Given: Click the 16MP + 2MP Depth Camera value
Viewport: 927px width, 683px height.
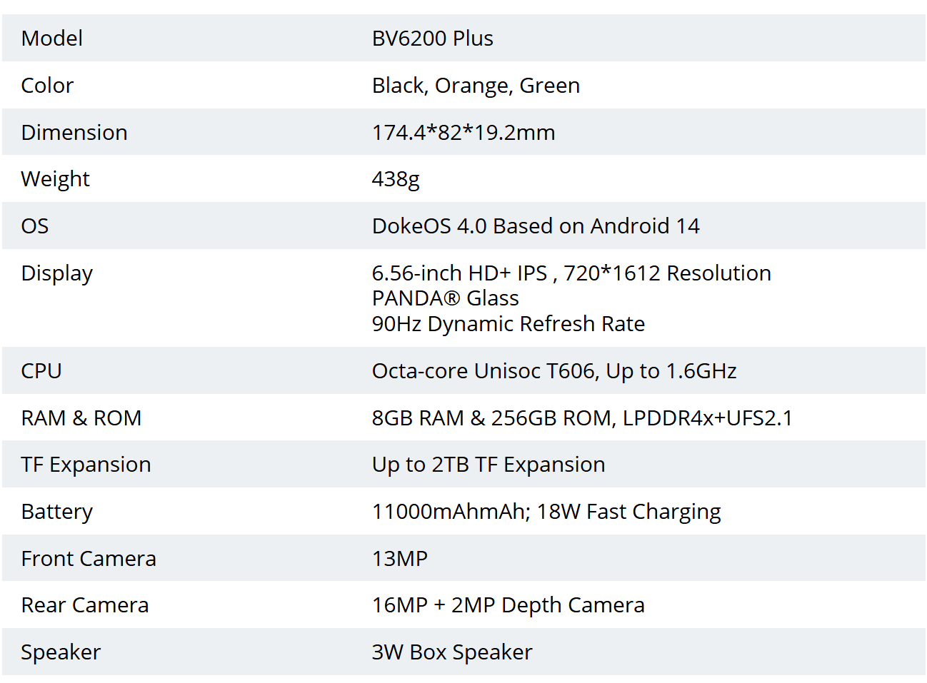Looking at the screenshot, I should (508, 605).
